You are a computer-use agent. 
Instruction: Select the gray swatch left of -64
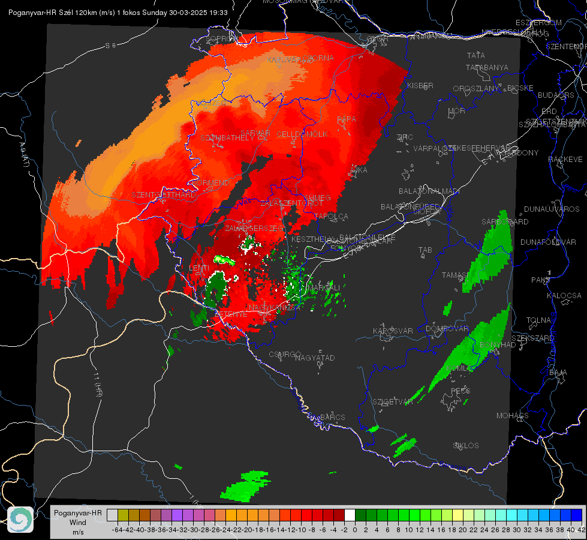point(112,515)
